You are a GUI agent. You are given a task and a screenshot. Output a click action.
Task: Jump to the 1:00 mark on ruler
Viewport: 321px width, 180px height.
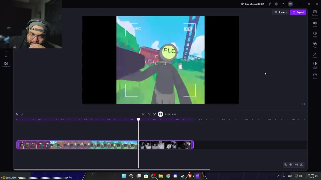coord(154,119)
